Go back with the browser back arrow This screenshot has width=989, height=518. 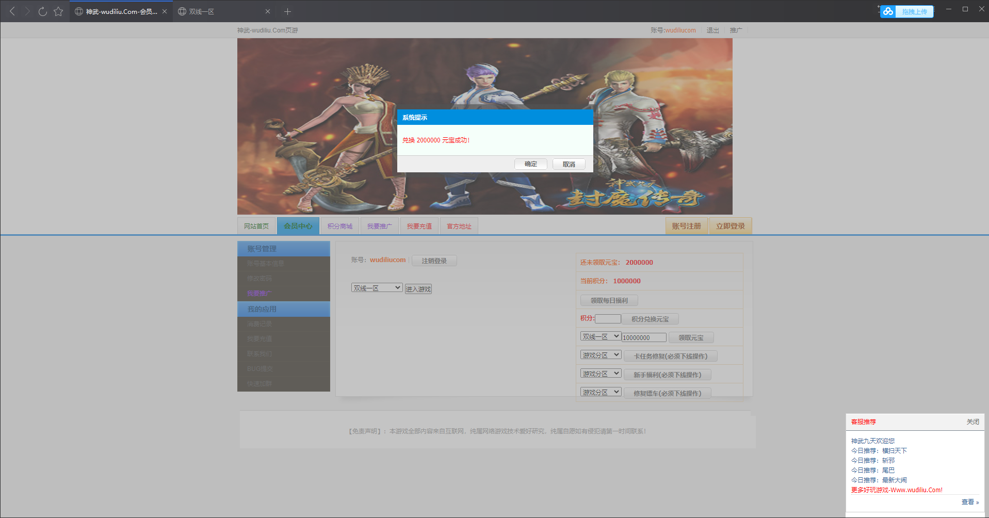12,11
